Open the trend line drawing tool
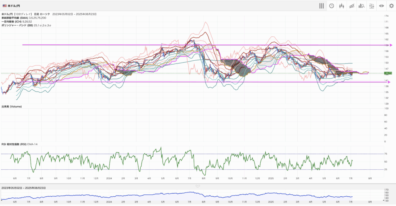The image size is (396, 206). pyautogui.click(x=352, y=6)
